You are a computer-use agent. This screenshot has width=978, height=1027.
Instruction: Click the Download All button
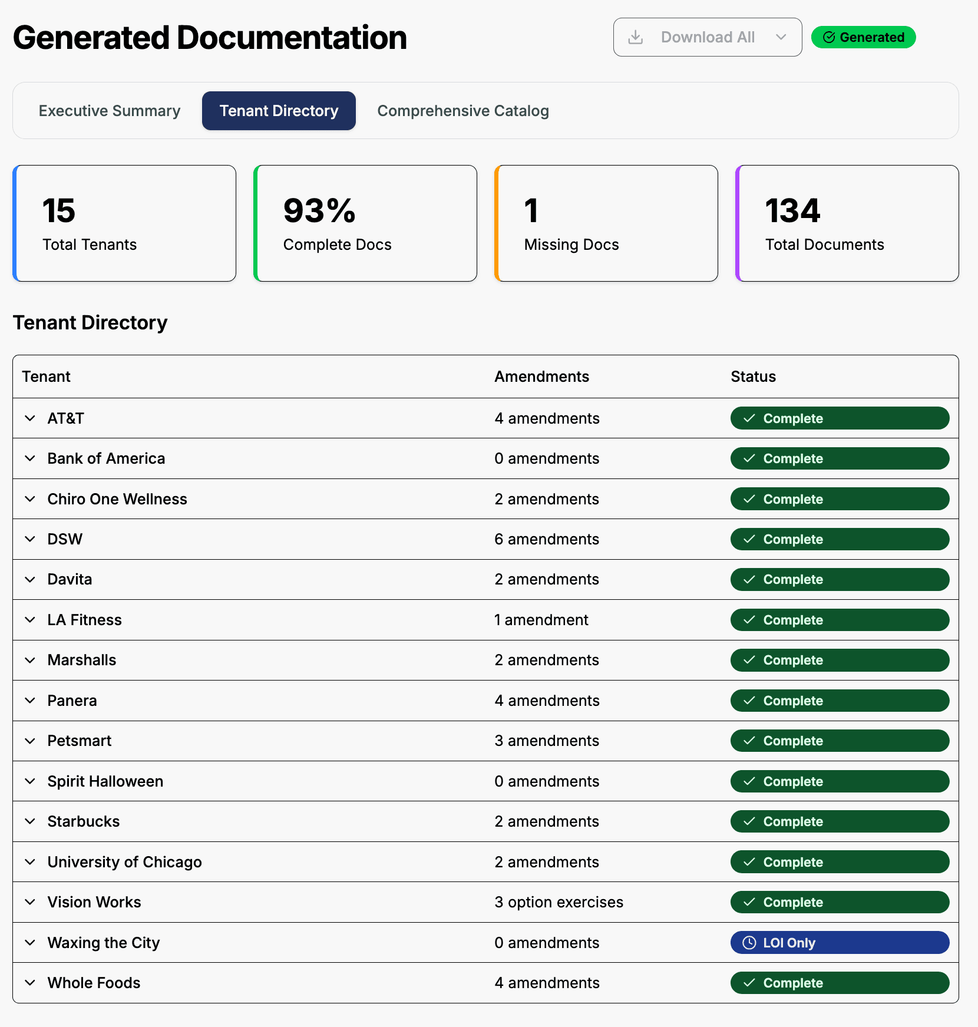(707, 37)
